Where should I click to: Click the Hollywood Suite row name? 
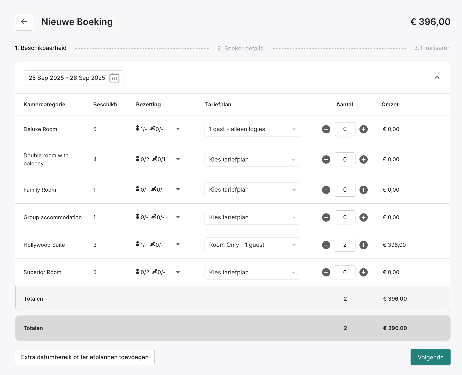pos(44,245)
